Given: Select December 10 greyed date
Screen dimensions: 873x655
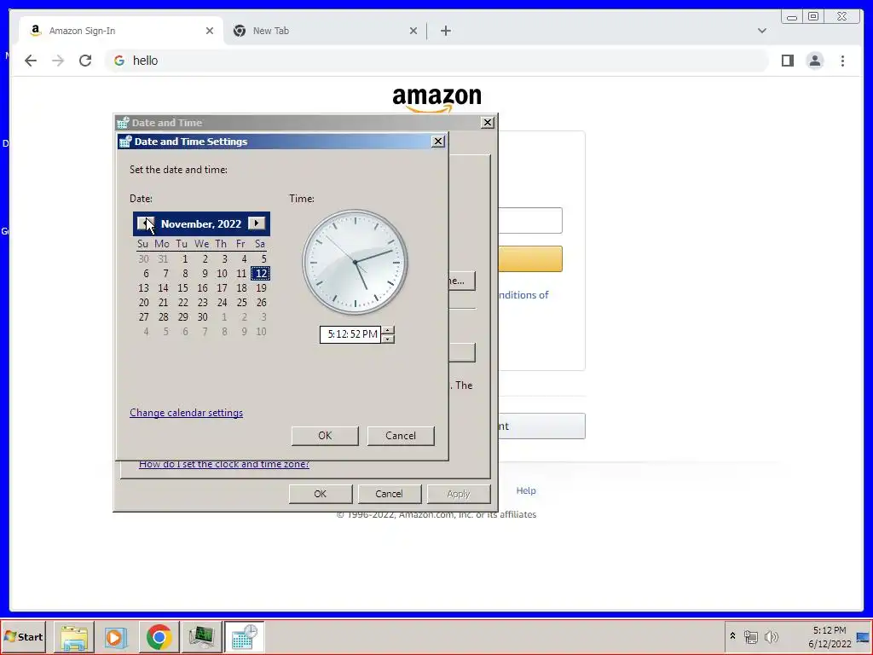Looking at the screenshot, I should [x=261, y=332].
